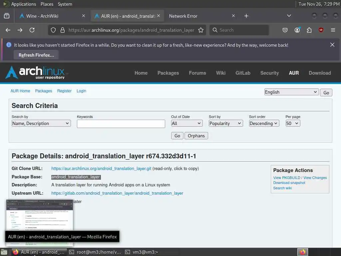Expand the Out of Date dropdown

point(186,123)
